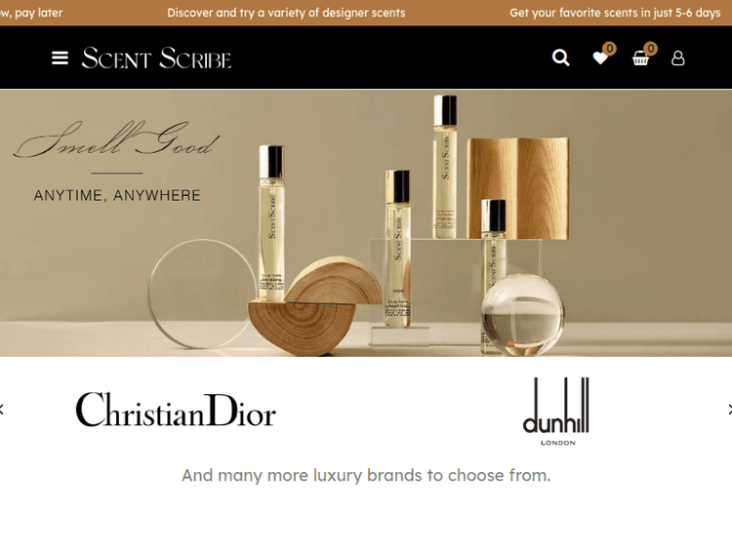Viewport: 732px width, 549px height.
Task: Open the hamburger navigation menu
Action: [x=60, y=59]
